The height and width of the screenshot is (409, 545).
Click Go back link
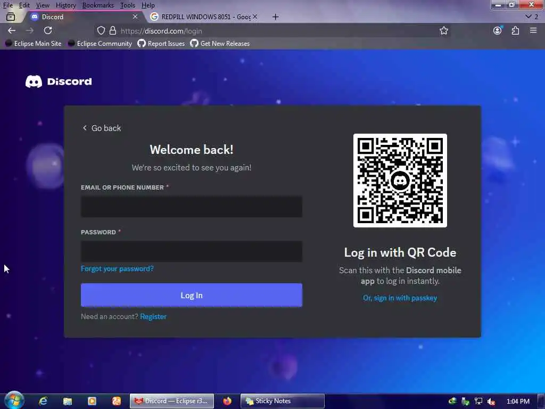tap(102, 128)
